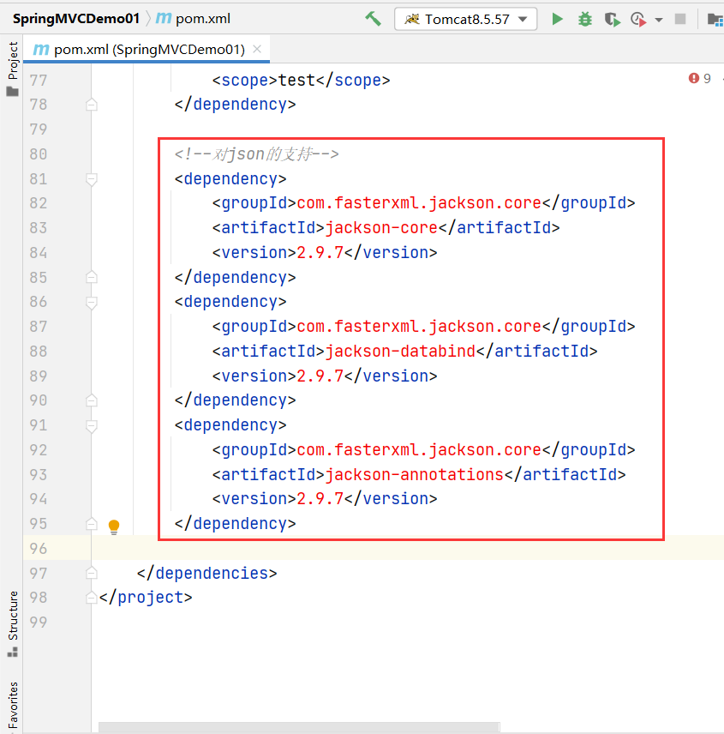
Task: Click the Maven m icon on the editor tab
Action: point(41,49)
